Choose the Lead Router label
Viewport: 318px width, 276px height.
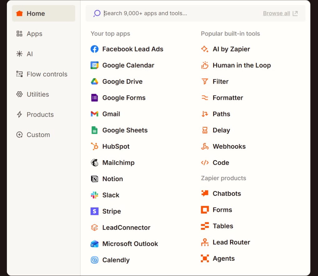click(231, 242)
